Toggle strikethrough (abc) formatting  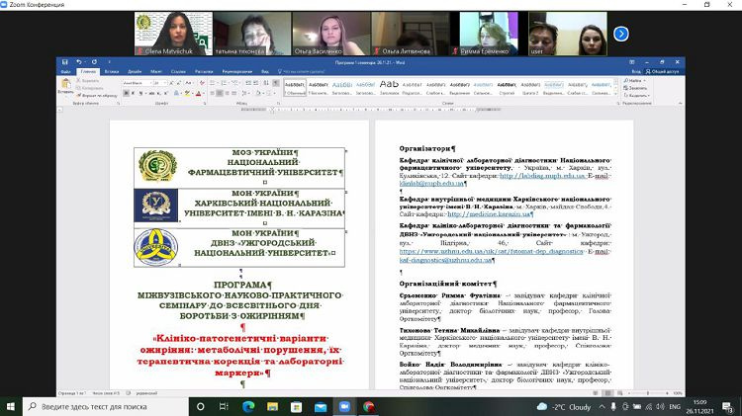pyautogui.click(x=151, y=93)
